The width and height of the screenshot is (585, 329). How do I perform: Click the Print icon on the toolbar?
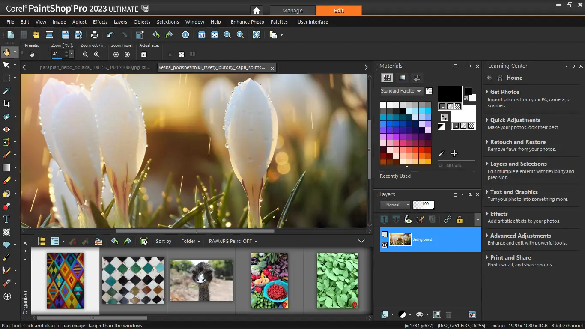[x=94, y=35]
